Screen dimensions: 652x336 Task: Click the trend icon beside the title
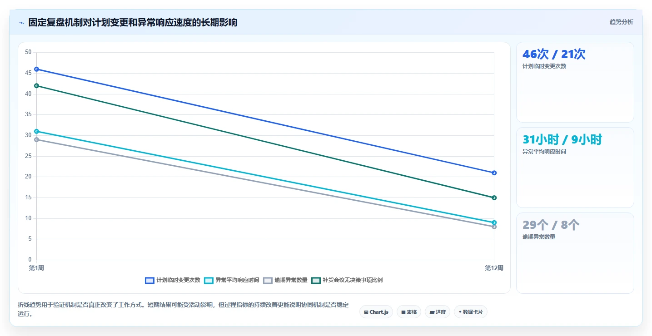click(x=21, y=23)
